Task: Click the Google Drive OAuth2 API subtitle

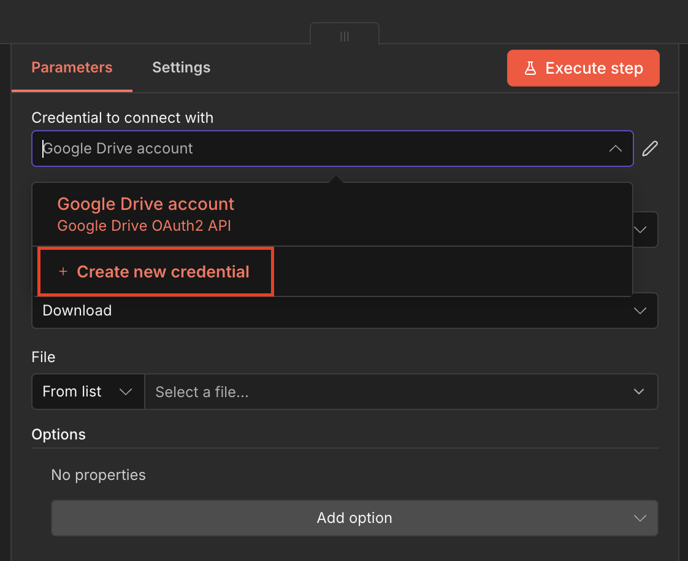Action: [144, 226]
